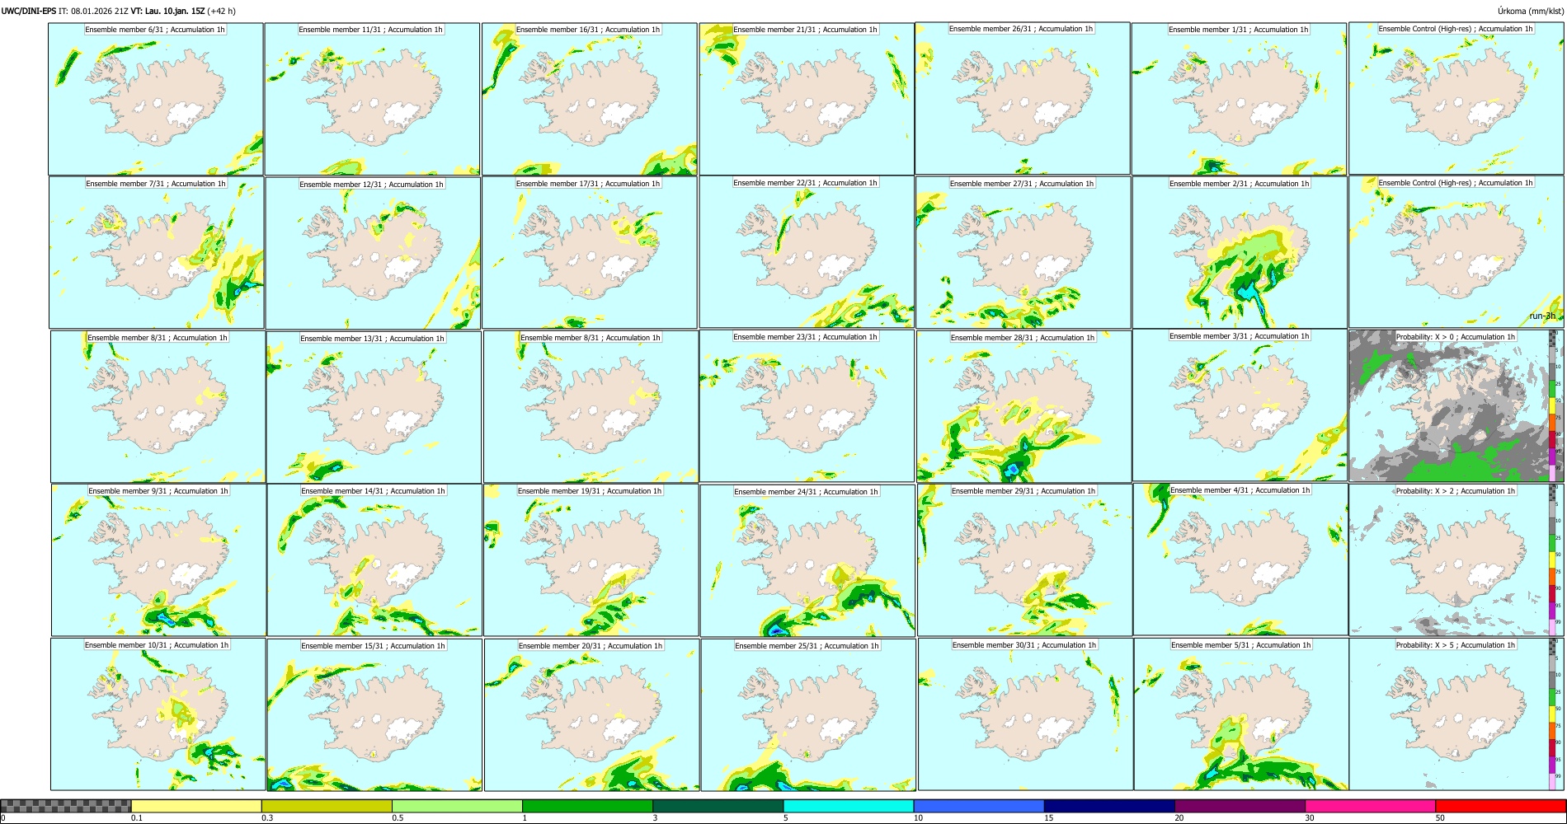Click the 'Ensemble member 5/31 ; Accumulation 1h' label

coord(1241,645)
